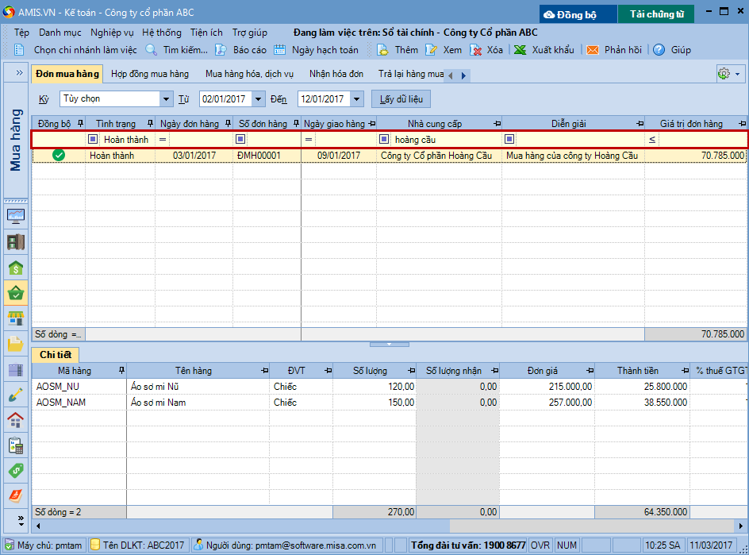Open the storefront icon in left sidebar

(16, 318)
